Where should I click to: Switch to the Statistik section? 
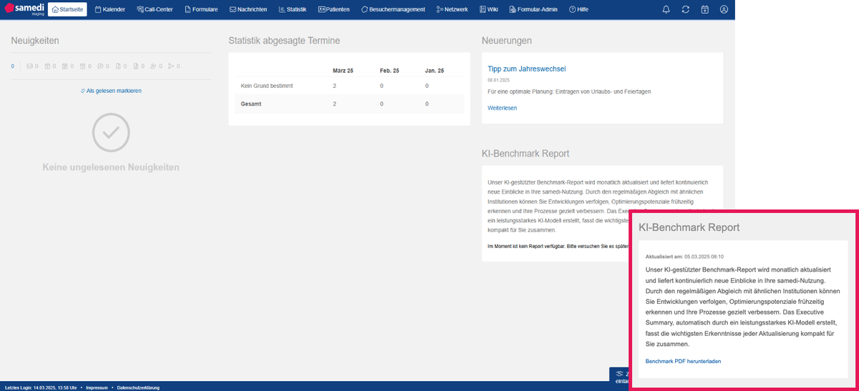tap(292, 9)
